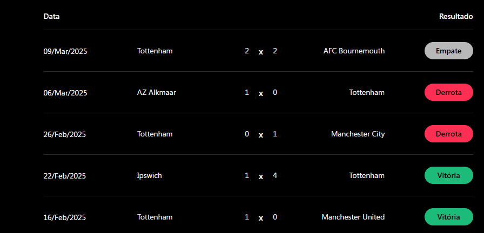The height and width of the screenshot is (233, 484).
Task: Select the Data column header
Action: point(52,16)
